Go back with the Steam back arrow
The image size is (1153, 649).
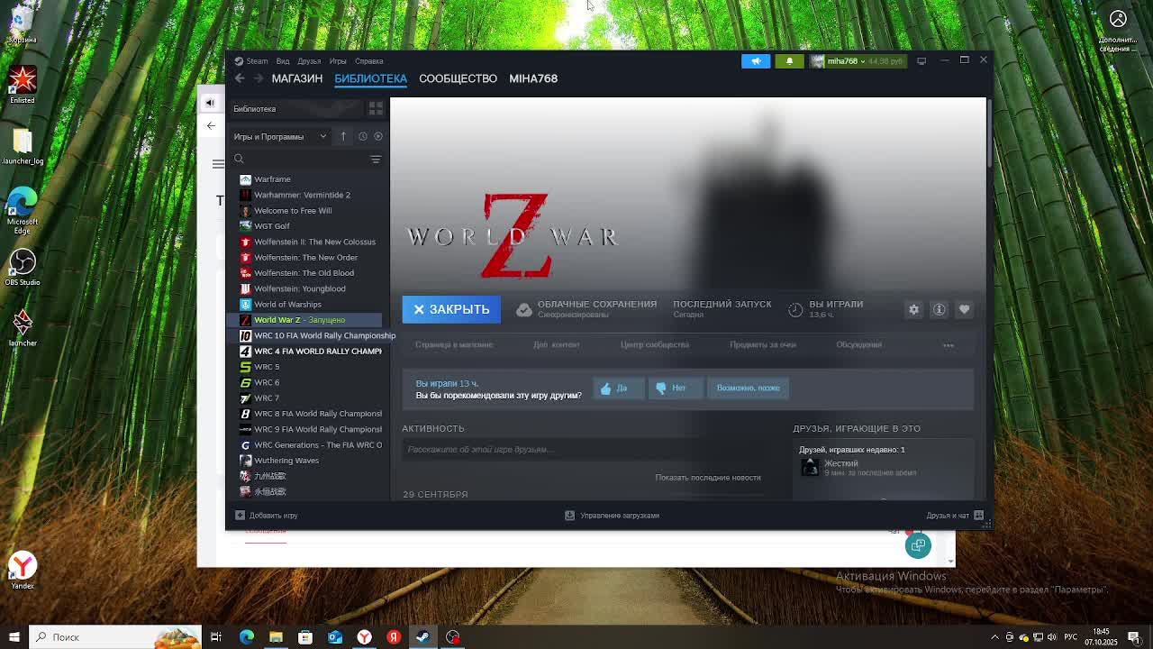(240, 78)
